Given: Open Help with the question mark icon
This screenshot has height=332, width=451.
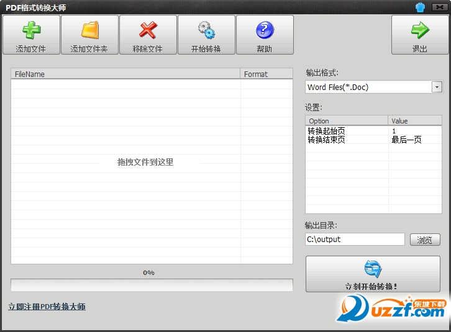Looking at the screenshot, I should 265,30.
